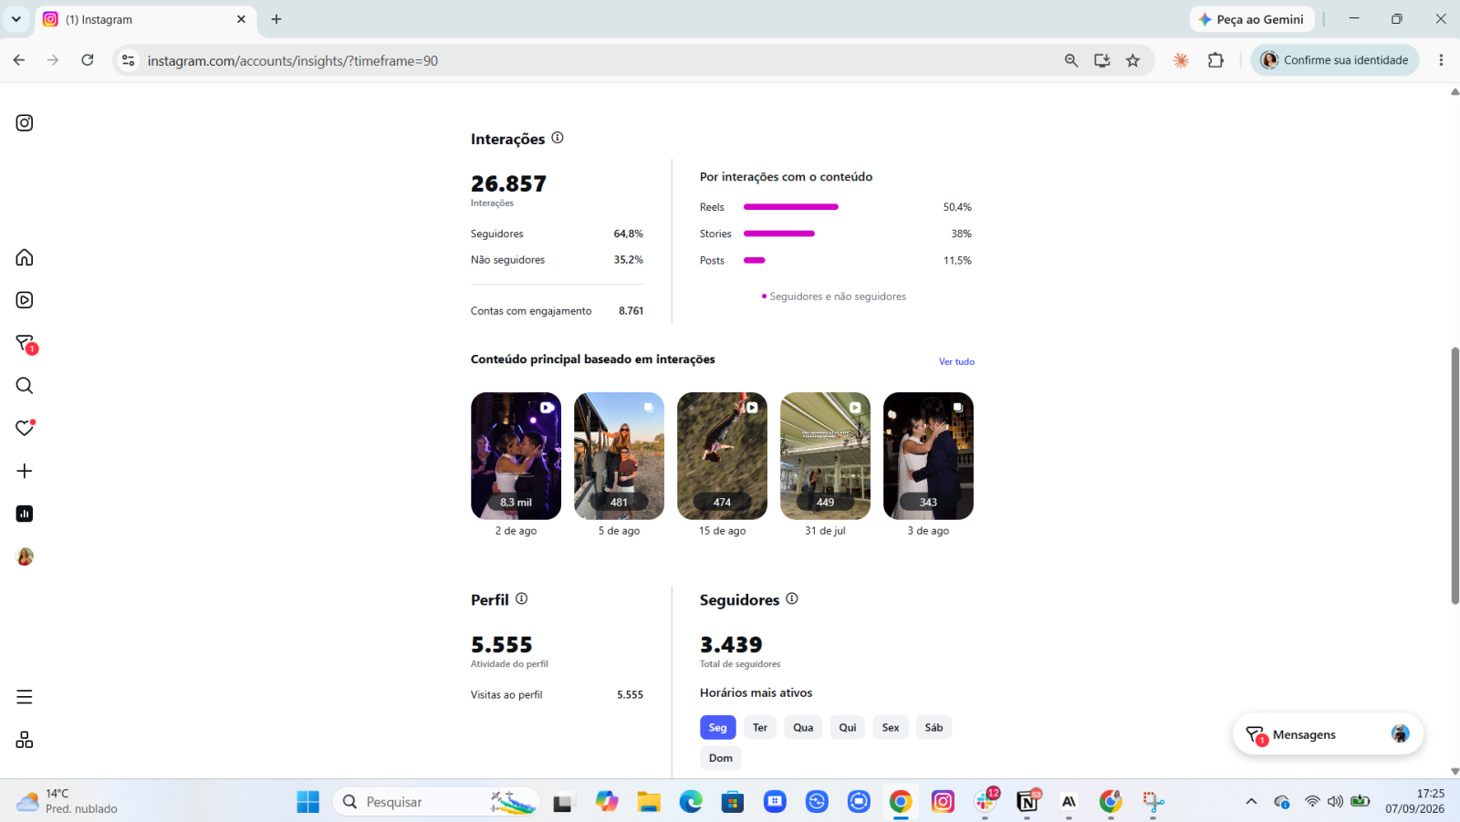Create new post with plus icon

coord(25,471)
